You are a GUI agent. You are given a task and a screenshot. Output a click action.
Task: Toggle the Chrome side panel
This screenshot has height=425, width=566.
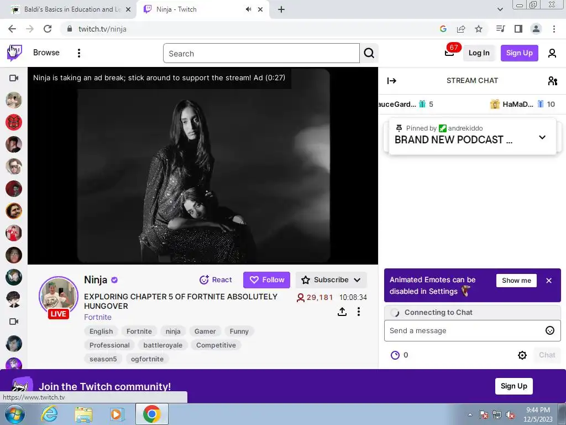(x=518, y=29)
